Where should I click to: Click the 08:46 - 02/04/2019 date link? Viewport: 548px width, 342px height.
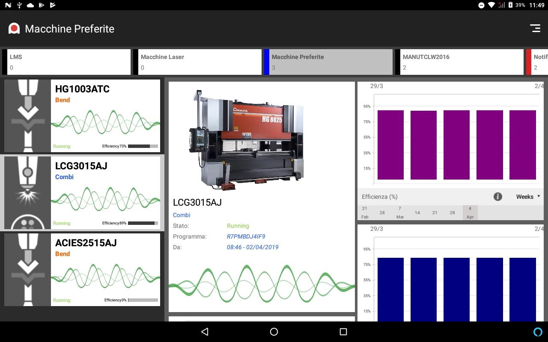(x=253, y=247)
